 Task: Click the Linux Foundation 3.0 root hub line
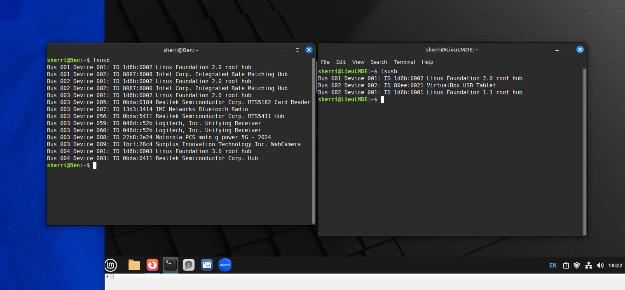click(x=149, y=151)
